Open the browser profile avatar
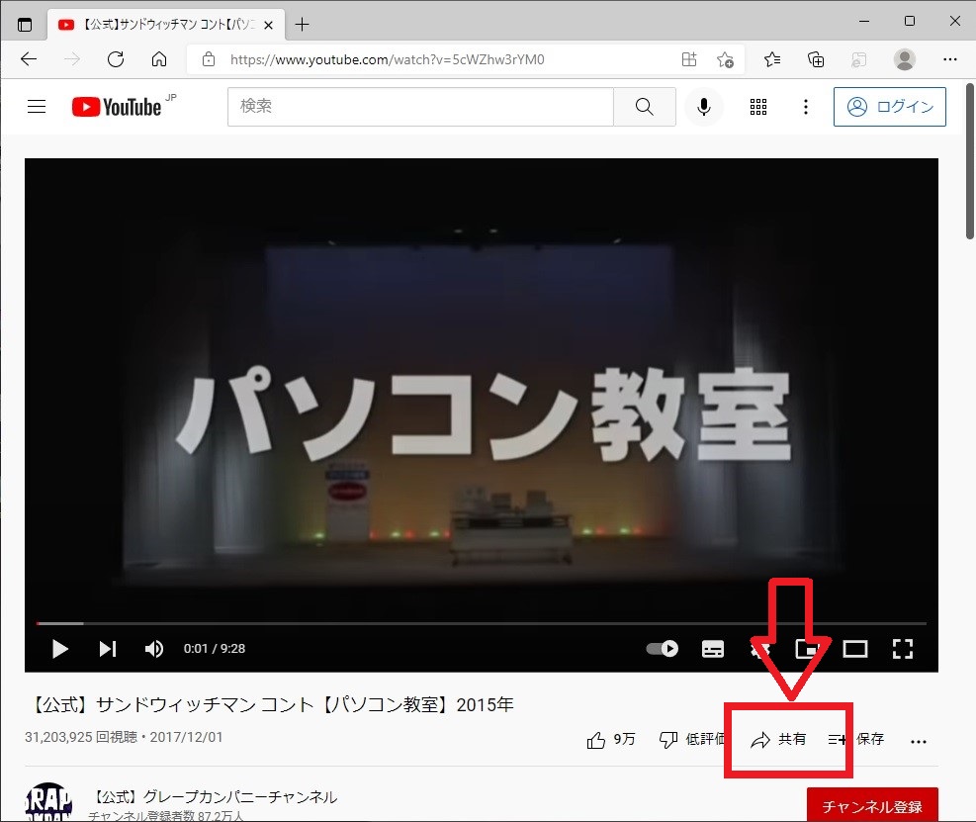Image resolution: width=976 pixels, height=822 pixels. pos(905,59)
